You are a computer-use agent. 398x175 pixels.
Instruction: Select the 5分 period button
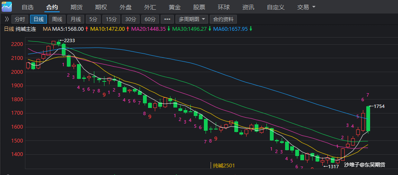coord(93,19)
